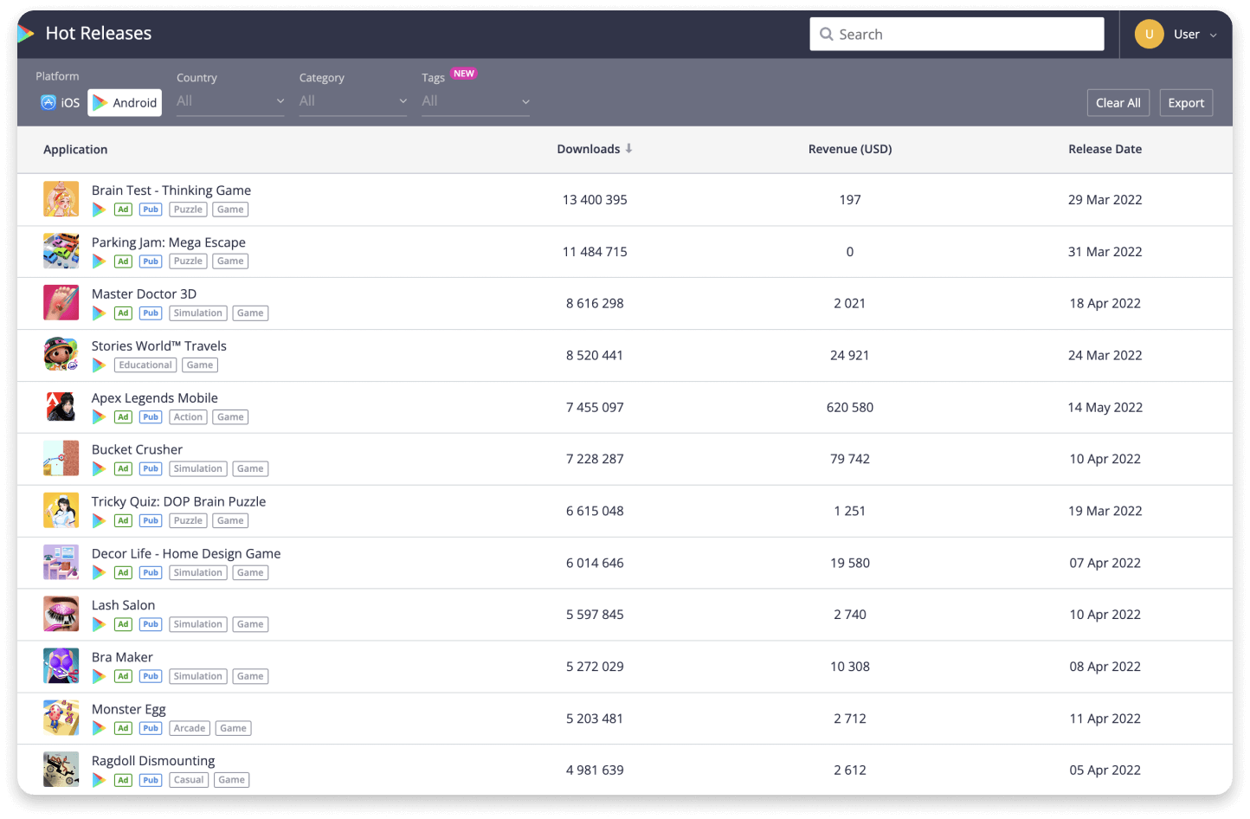Open the Decor Life - Home Design Game title
Image resolution: width=1250 pixels, height=819 pixels.
coord(186,553)
